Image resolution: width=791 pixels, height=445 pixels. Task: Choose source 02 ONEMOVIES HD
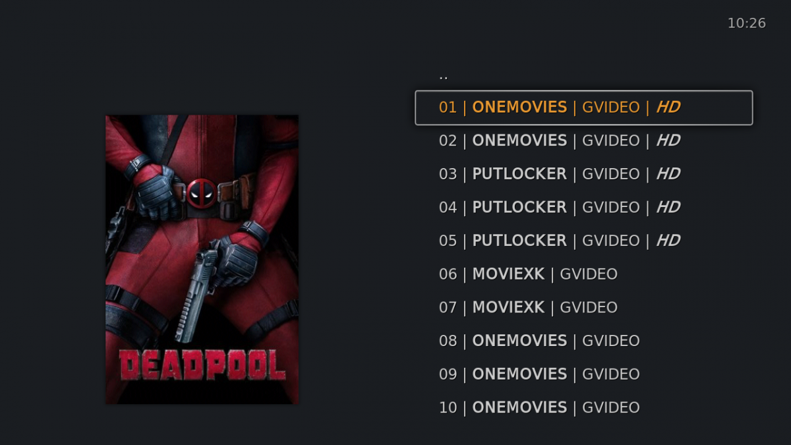[583, 140]
